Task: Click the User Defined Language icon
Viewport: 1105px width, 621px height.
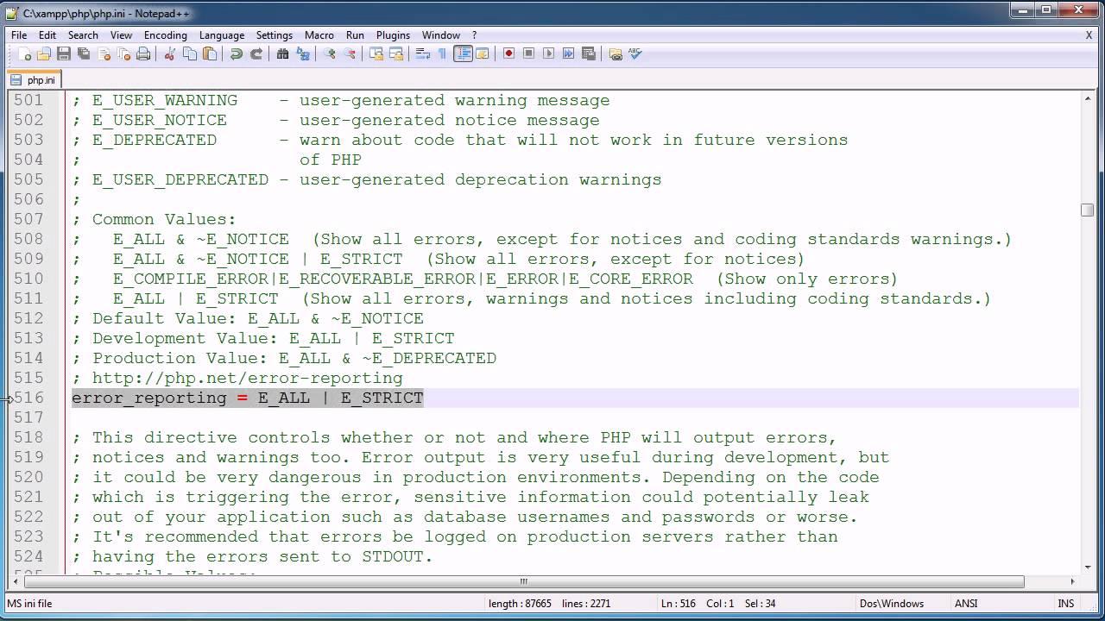Action: click(x=483, y=53)
